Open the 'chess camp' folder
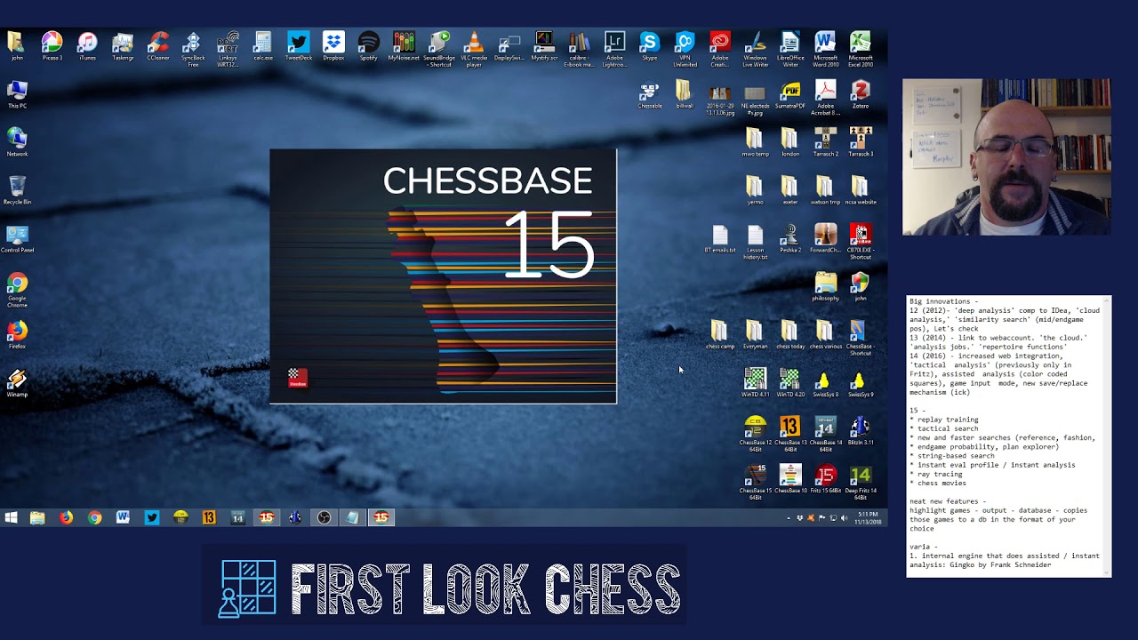The width and height of the screenshot is (1138, 640). point(720,335)
